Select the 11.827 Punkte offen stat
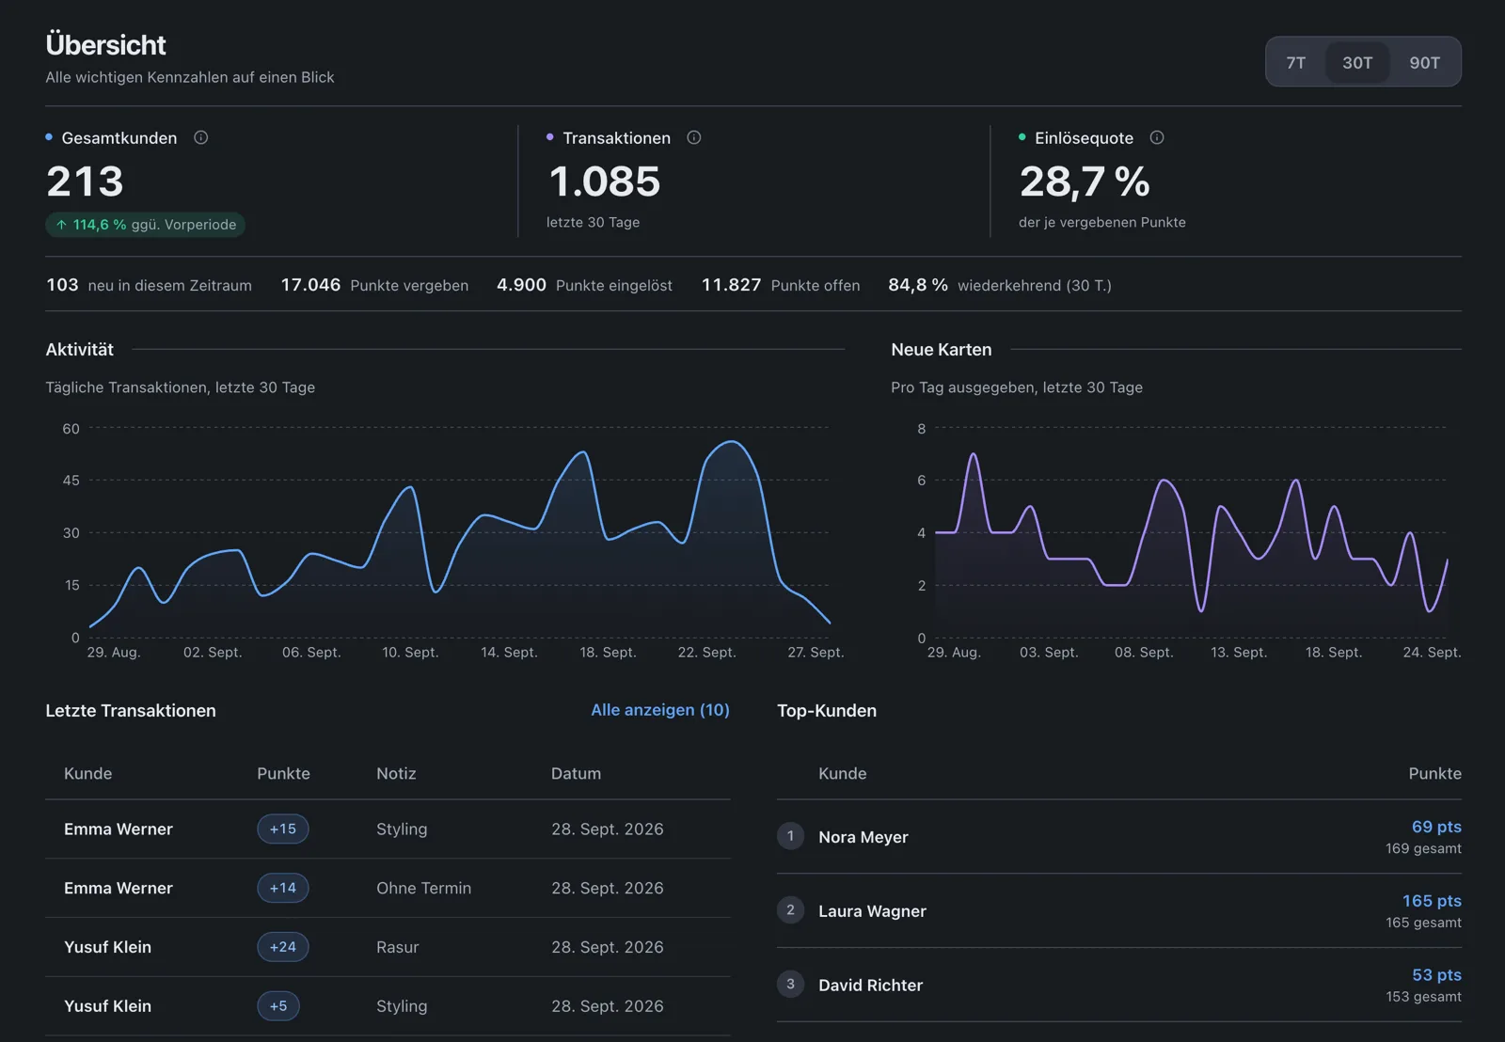The height and width of the screenshot is (1042, 1505). 781,285
